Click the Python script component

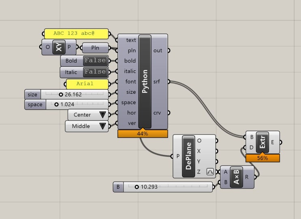point(145,82)
